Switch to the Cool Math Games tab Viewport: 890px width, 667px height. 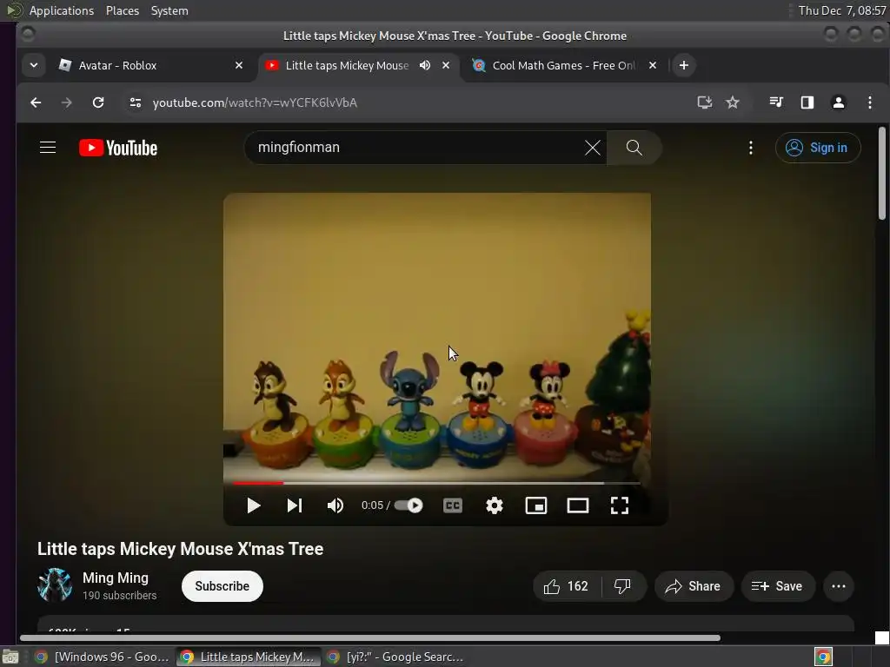[564, 65]
